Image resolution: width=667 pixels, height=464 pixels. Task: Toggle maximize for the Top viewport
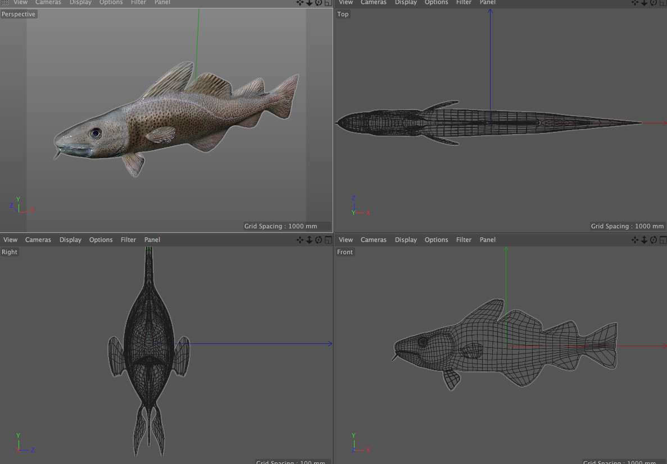coord(663,3)
